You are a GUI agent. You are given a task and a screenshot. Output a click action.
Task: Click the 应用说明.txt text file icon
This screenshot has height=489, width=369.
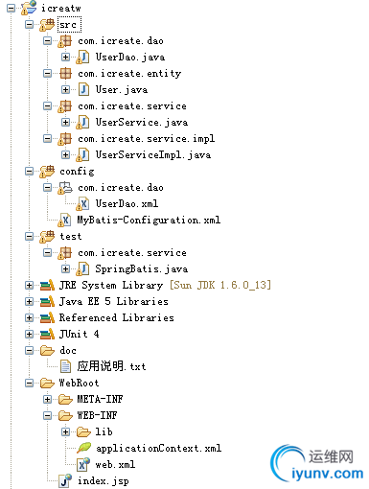click(65, 366)
